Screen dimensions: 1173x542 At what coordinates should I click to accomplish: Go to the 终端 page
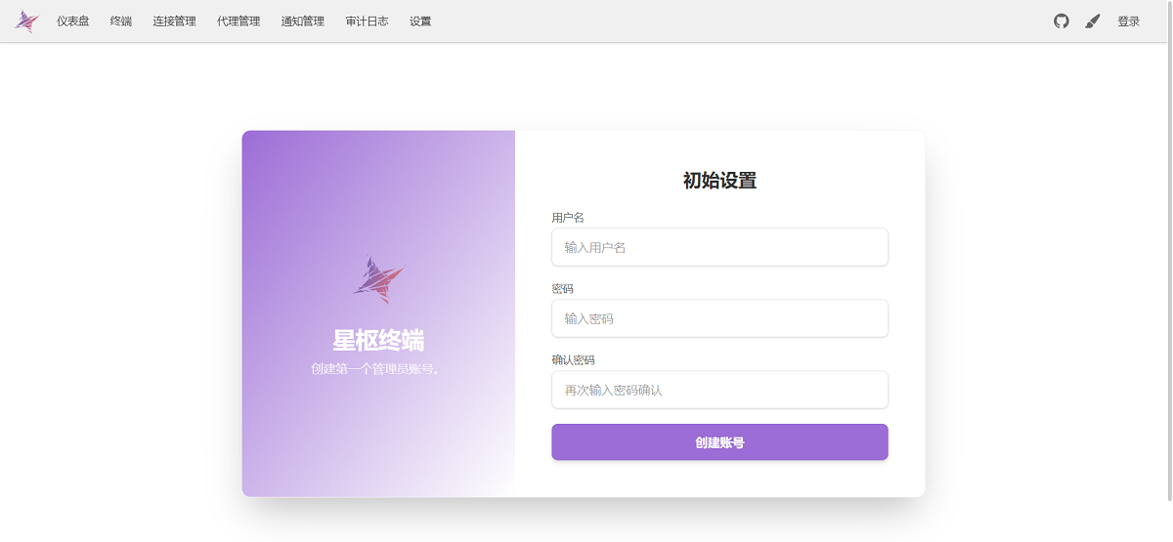[x=121, y=21]
